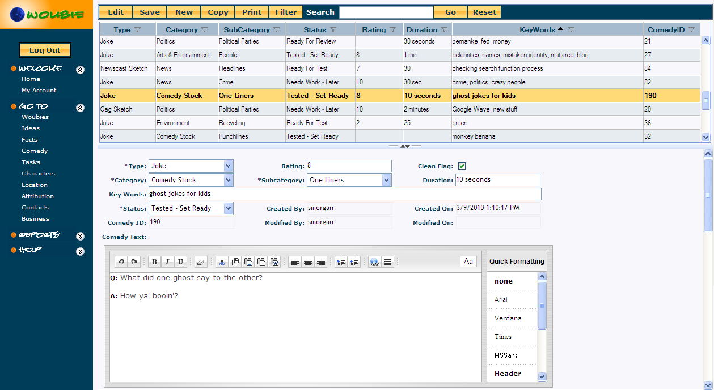
Task: Expand the Reports section in the sidebar
Action: click(x=81, y=236)
